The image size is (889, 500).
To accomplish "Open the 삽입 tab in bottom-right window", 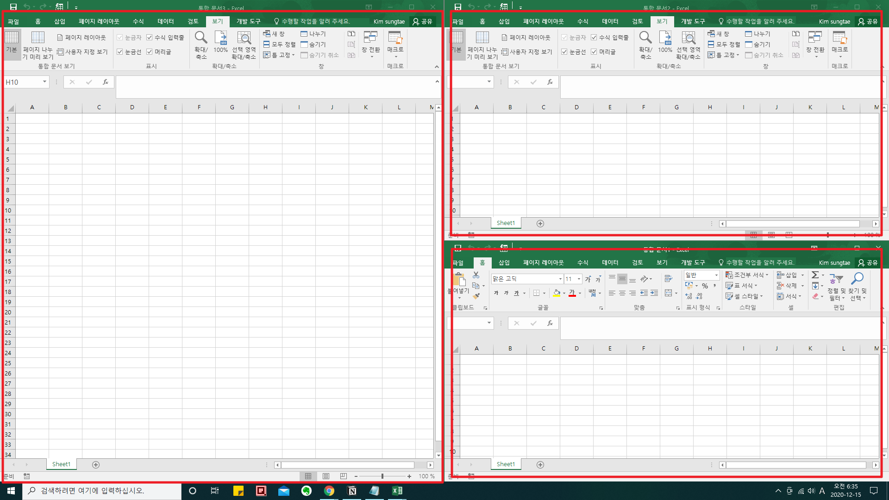I will [504, 262].
